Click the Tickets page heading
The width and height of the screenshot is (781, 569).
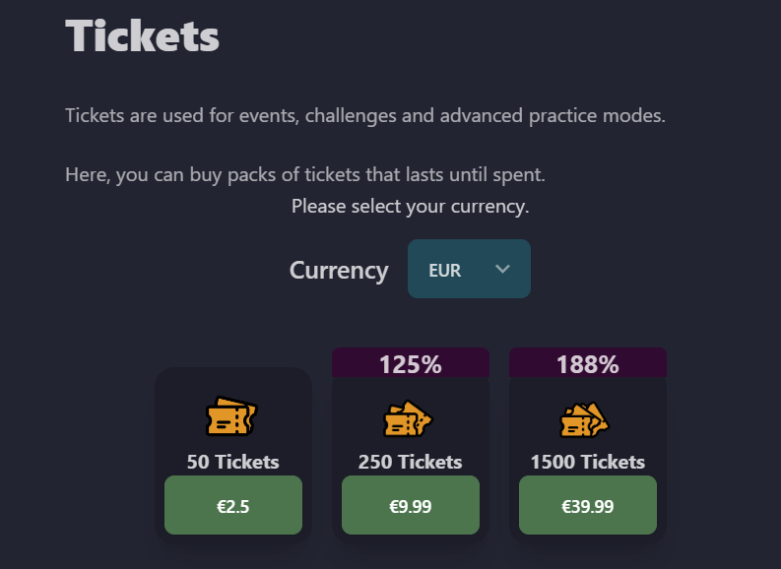coord(143,35)
